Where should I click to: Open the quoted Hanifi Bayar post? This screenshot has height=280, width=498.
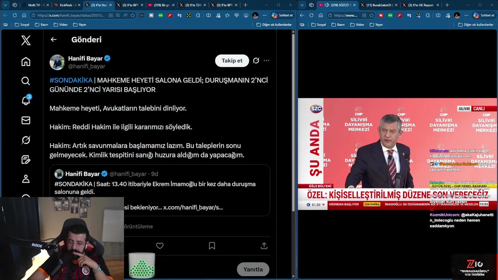(x=160, y=190)
